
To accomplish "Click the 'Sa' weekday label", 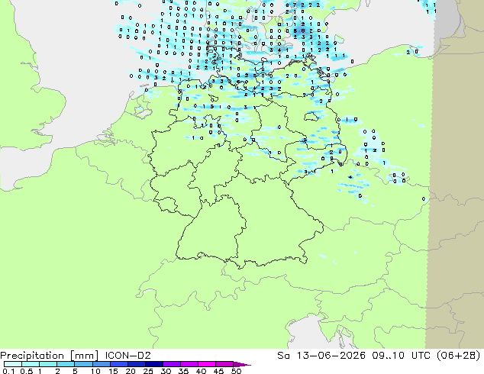I will pos(283,356).
